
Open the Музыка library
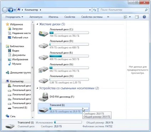(x=17, y=64)
